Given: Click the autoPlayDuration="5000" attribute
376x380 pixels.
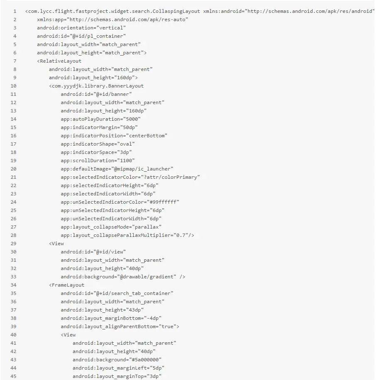Looking at the screenshot, I should [x=100, y=119].
